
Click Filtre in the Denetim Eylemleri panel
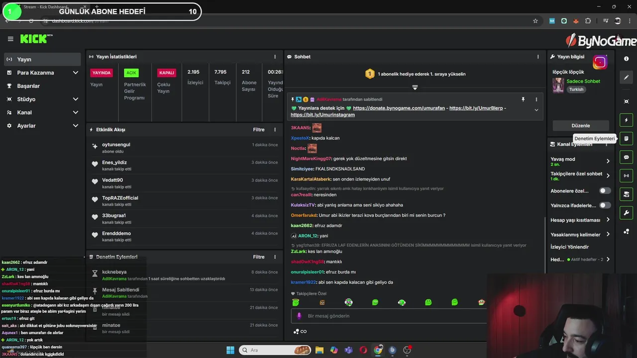(x=259, y=257)
